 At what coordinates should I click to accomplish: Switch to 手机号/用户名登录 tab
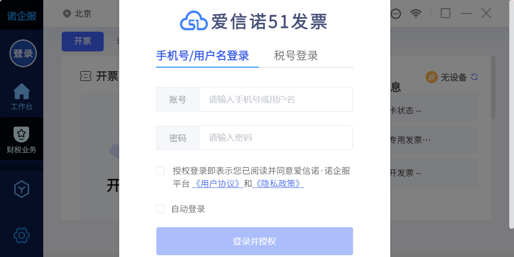[203, 56]
